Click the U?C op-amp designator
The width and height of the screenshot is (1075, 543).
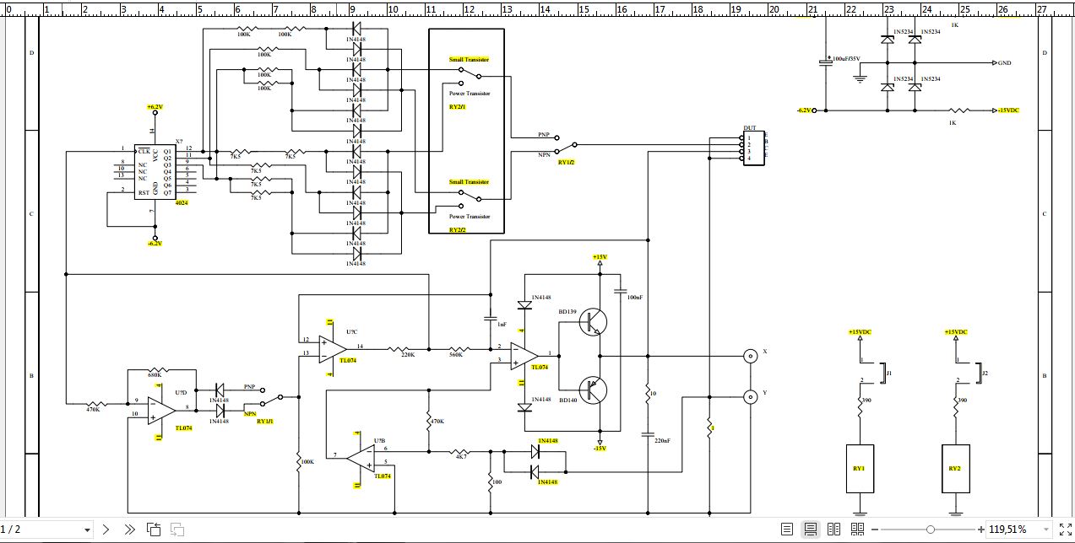[351, 331]
